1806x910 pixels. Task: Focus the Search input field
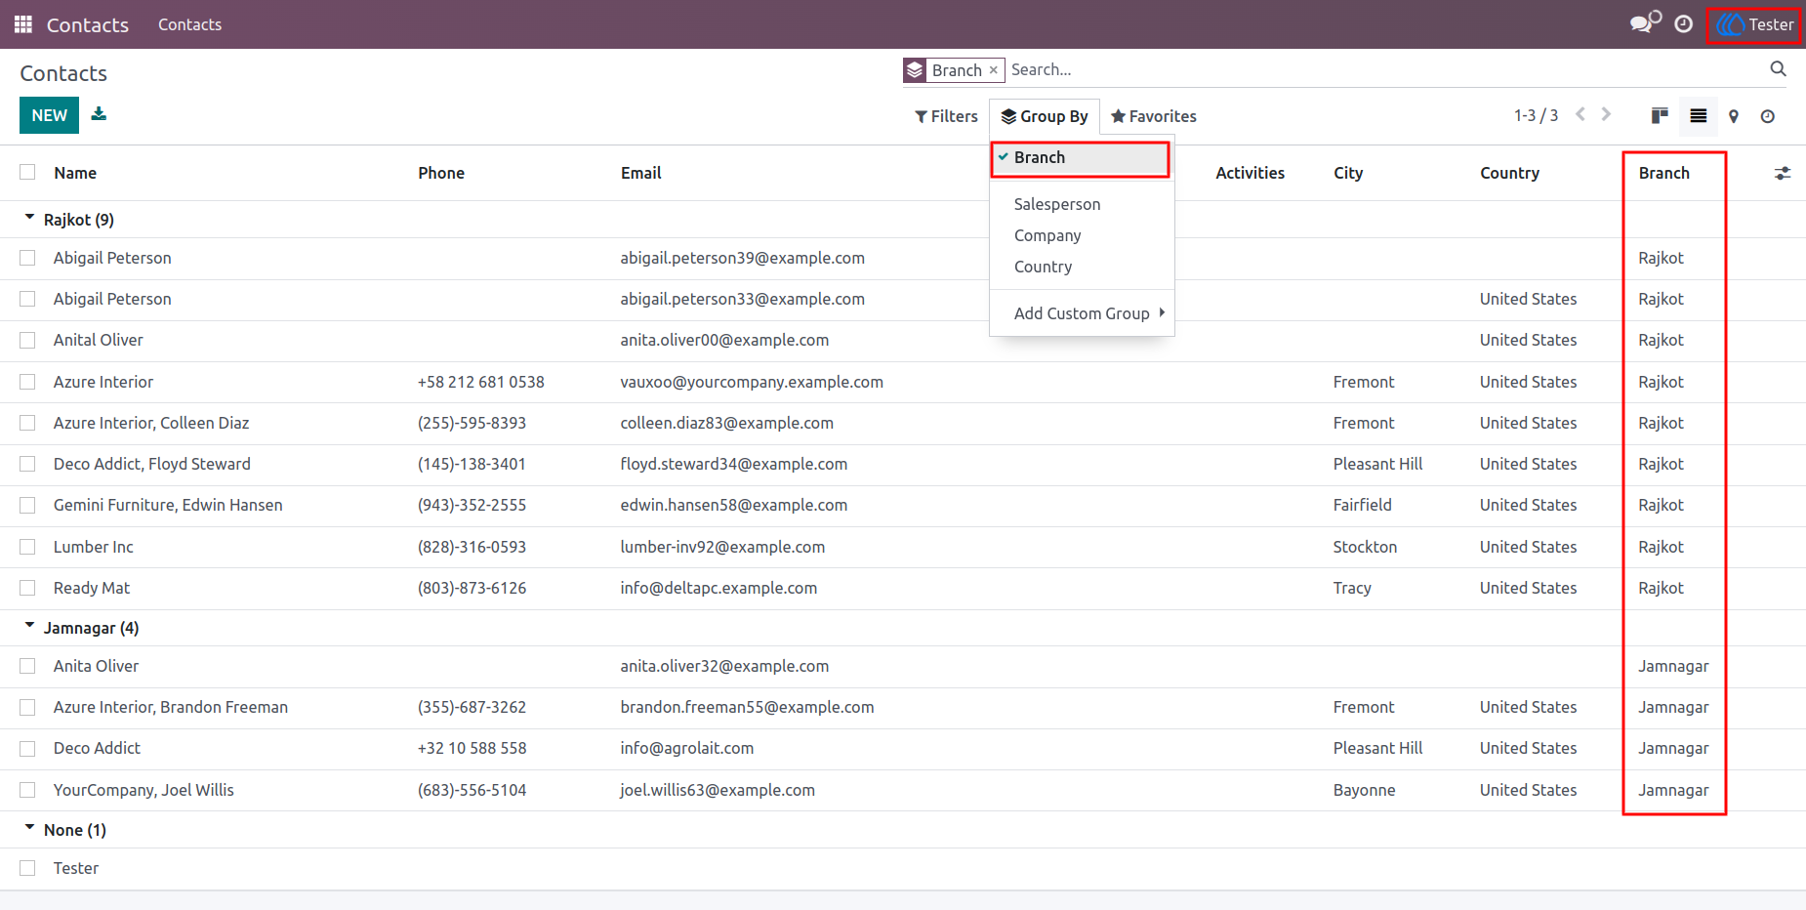pos(1384,69)
